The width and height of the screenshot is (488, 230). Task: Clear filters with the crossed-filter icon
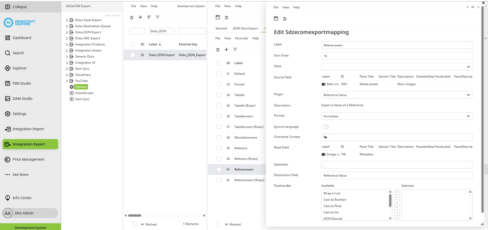(x=149, y=17)
